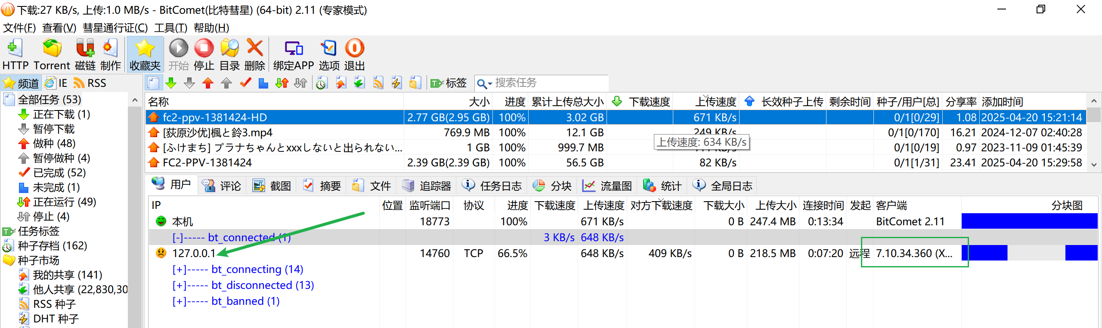
Task: Switch to the 流量图 tab
Action: click(x=607, y=186)
